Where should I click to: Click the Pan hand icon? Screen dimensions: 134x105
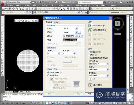(x=54, y=9)
